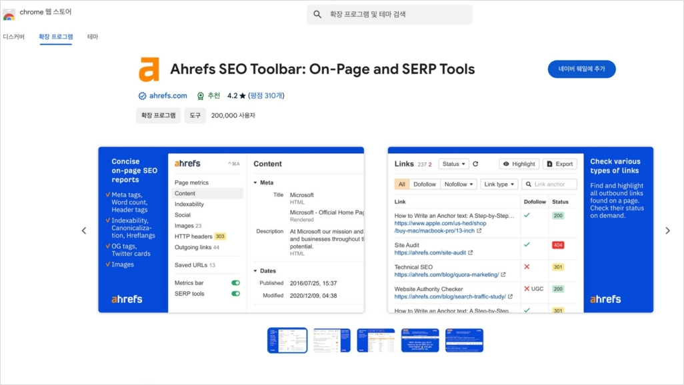Click the Chrome Web Store logo icon
The image size is (684, 385).
click(x=9, y=15)
